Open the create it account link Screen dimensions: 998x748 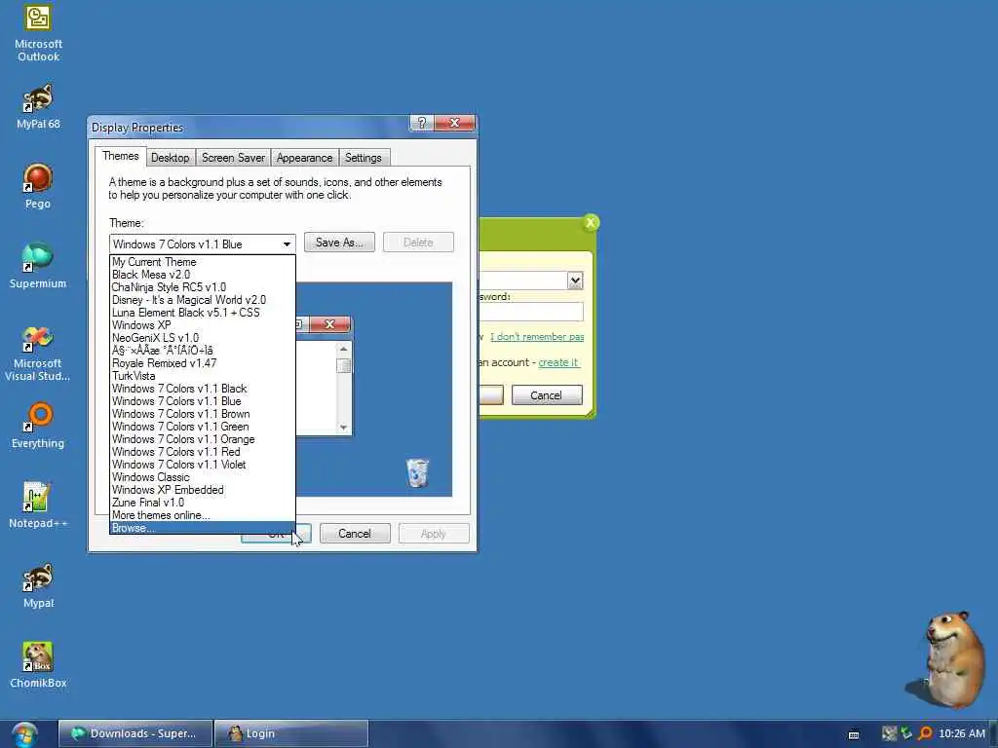(x=558, y=362)
